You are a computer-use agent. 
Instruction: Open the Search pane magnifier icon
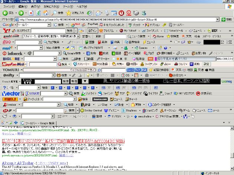point(54,13)
